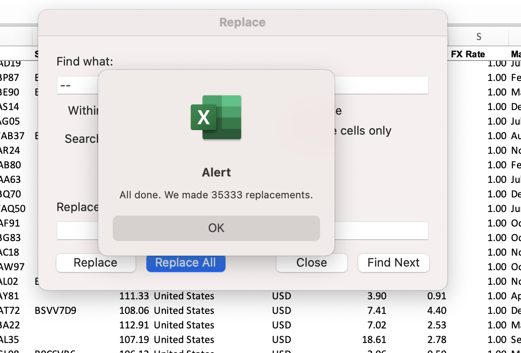Select the cell showing 107.19

click(134, 340)
